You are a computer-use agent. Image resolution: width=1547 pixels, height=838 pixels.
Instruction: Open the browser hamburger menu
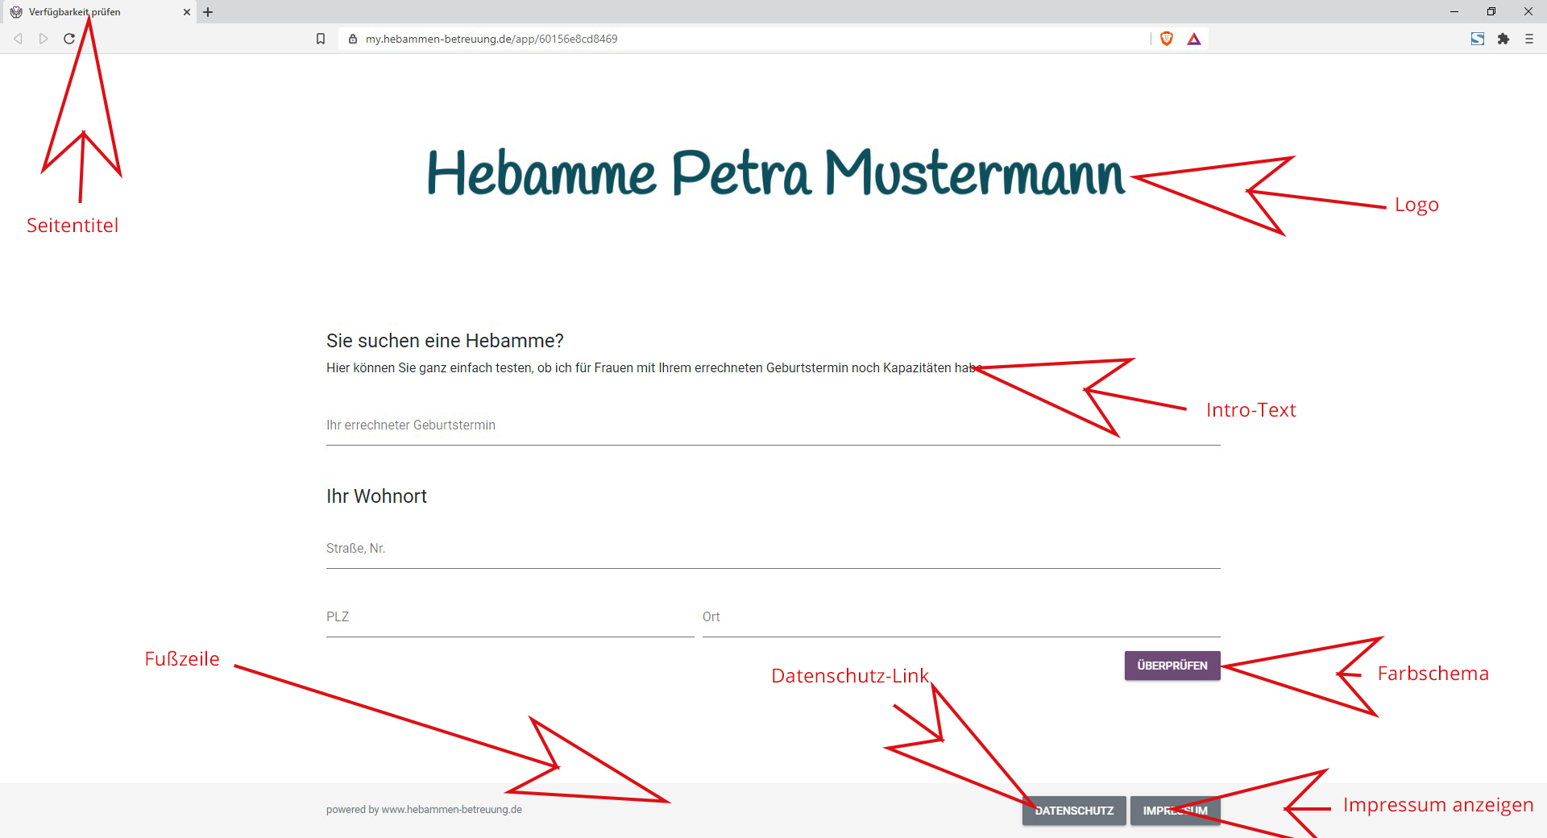pos(1529,39)
